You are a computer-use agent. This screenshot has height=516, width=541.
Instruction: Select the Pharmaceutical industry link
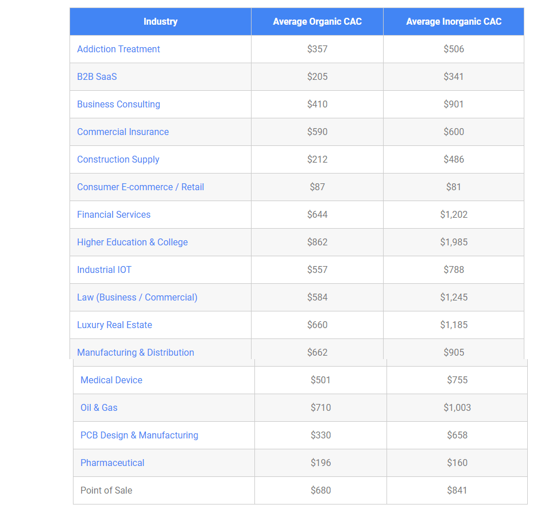pos(112,463)
